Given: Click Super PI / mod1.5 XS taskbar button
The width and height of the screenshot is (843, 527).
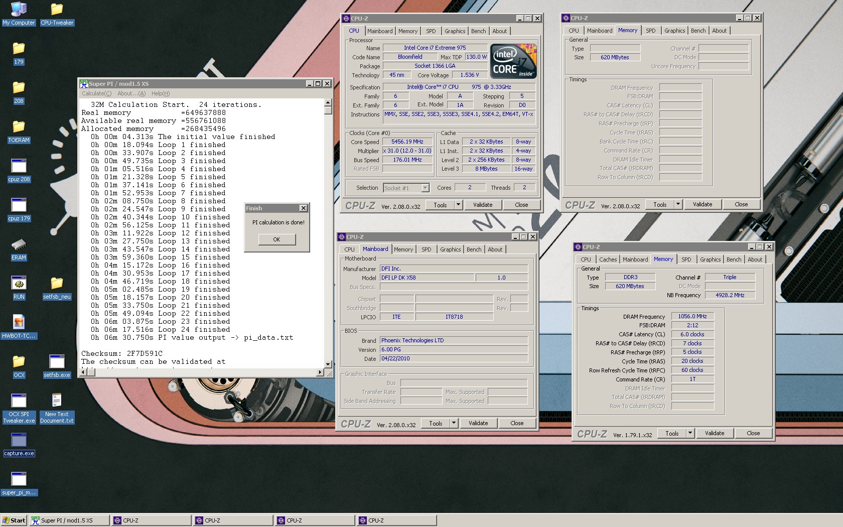Looking at the screenshot, I should point(69,520).
